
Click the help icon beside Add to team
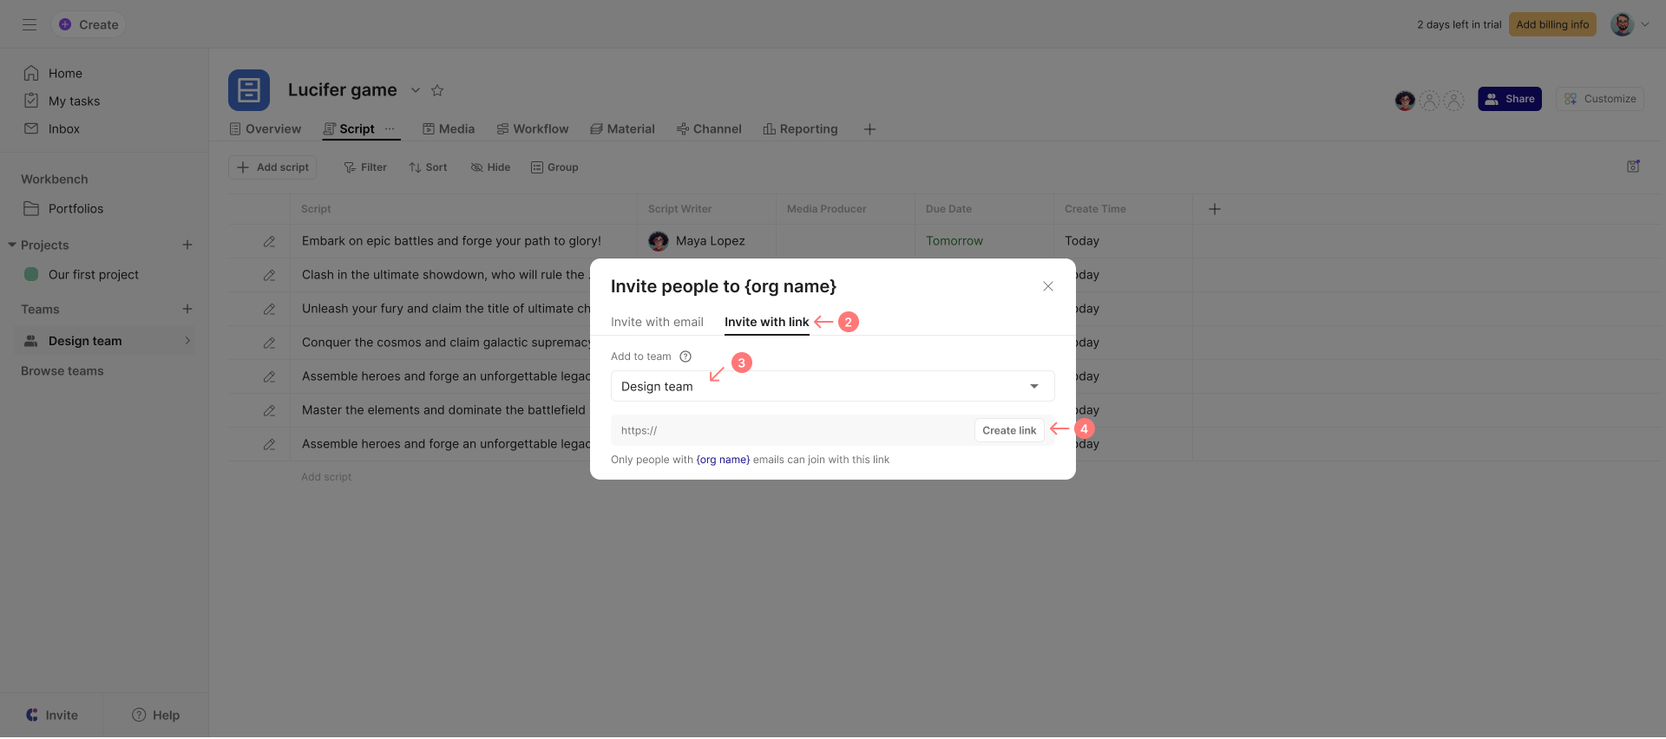685,356
